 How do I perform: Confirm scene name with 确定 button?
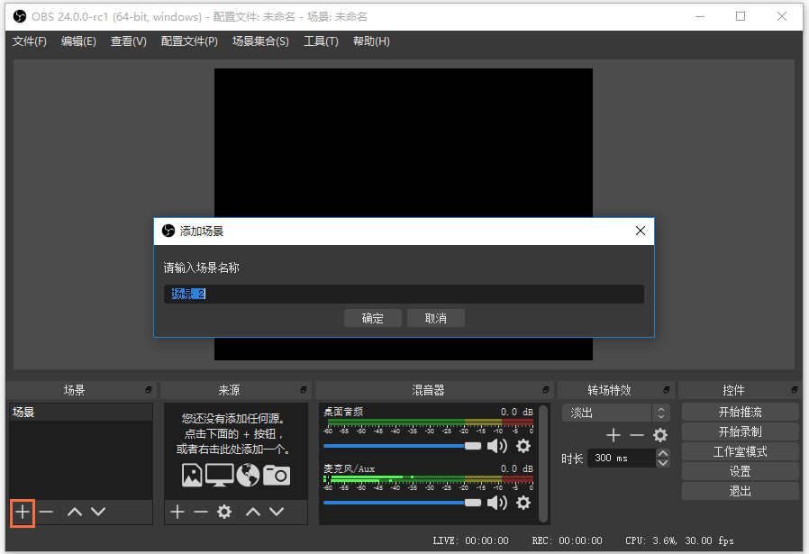point(372,318)
